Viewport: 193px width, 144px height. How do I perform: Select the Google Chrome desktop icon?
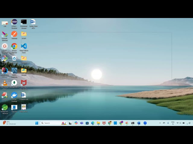(x=14, y=48)
